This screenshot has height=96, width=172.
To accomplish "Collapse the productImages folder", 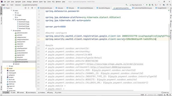I will pyautogui.click(x=13, y=19).
